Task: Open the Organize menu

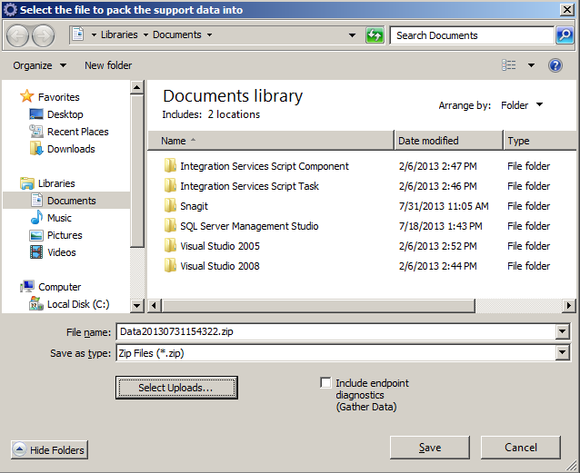Action: [x=39, y=65]
